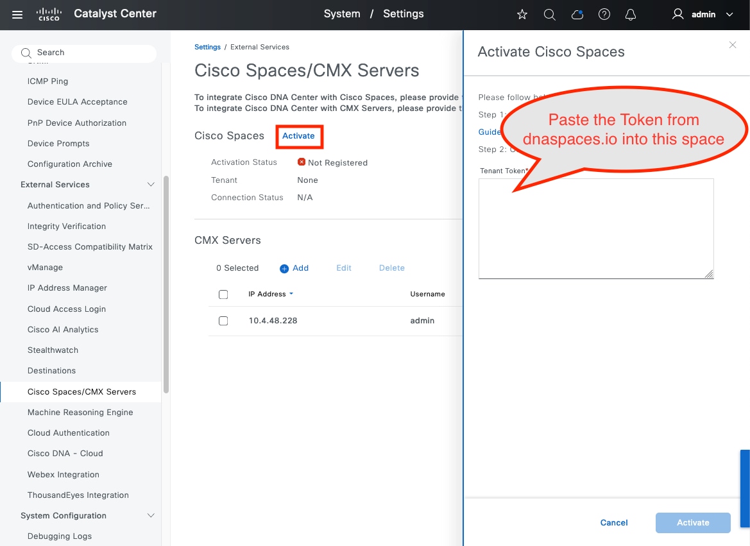The height and width of the screenshot is (546, 750).
Task: Open PnP Device Authorization
Action: pos(77,123)
